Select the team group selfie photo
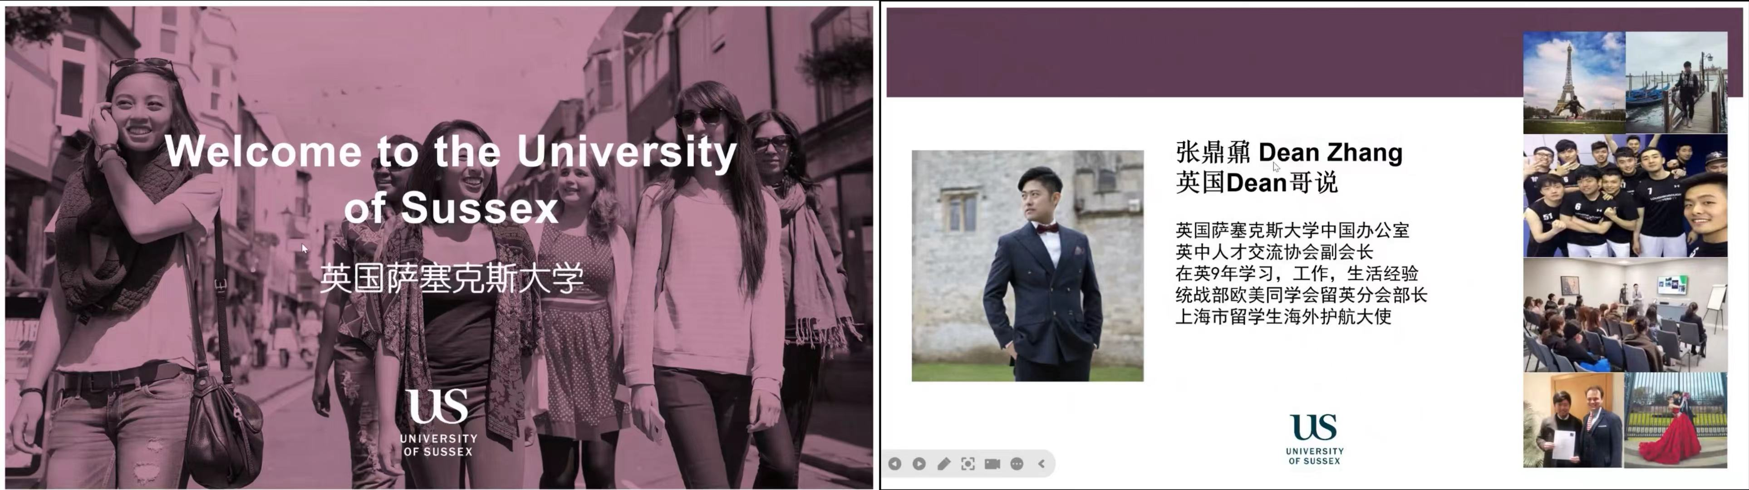Viewport: 1749px width, 490px height. click(1625, 196)
